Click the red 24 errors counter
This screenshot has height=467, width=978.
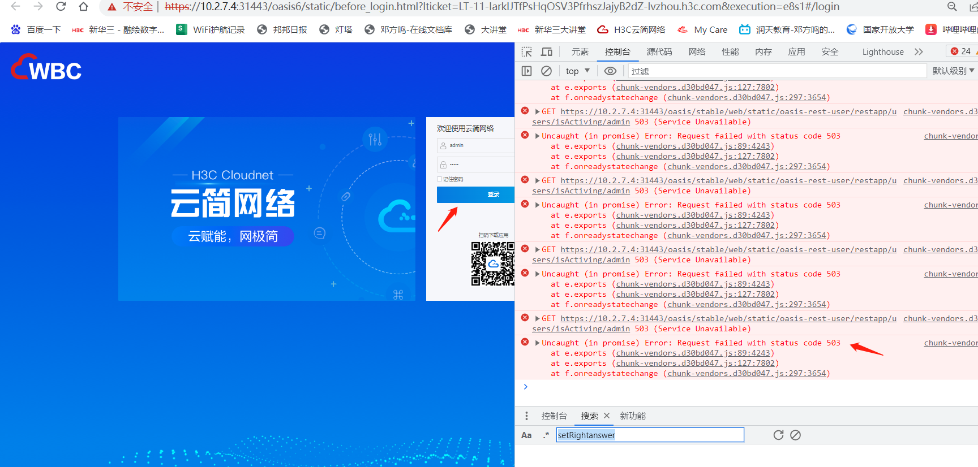(x=960, y=51)
